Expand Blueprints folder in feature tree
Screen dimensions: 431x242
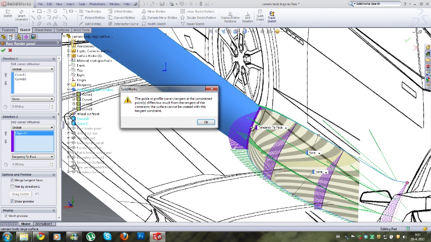(x=69, y=85)
